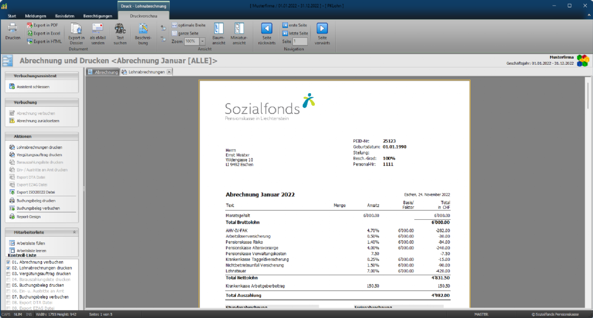Click the Seite page number field
Viewport: 593px width, 318px height.
300,42
